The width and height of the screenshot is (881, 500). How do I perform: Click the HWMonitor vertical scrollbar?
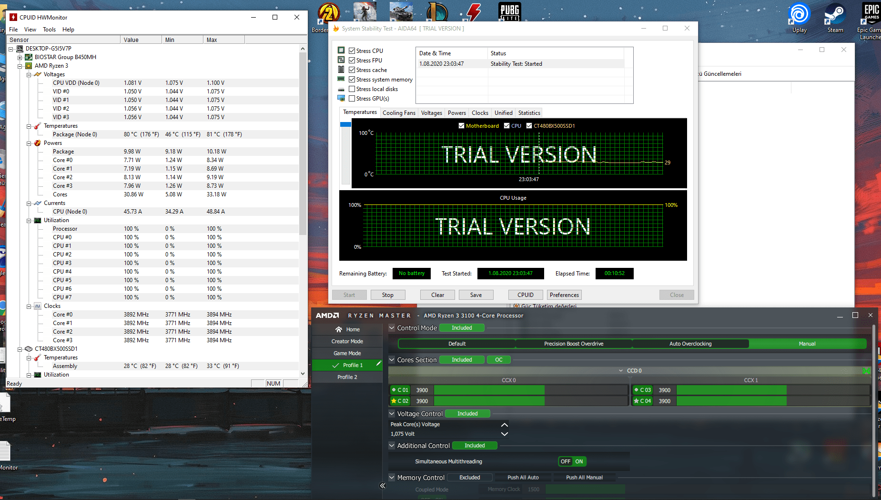click(303, 143)
